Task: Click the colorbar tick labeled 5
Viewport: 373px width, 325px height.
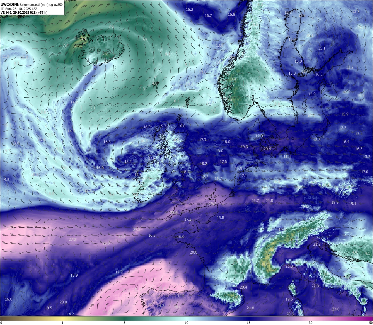Action: tap(124, 323)
